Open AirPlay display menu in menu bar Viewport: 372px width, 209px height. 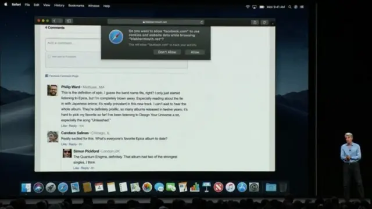tap(255, 7)
